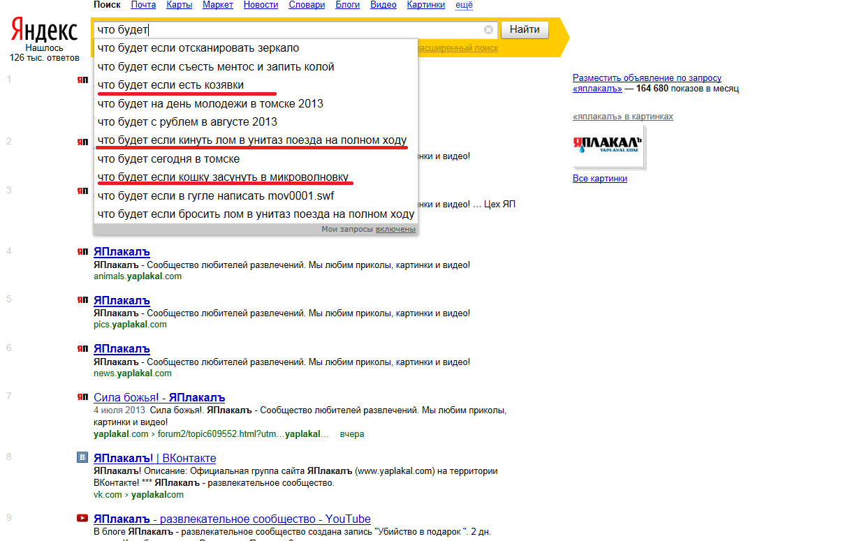
Task: Open the Картинки tab
Action: click(x=426, y=5)
